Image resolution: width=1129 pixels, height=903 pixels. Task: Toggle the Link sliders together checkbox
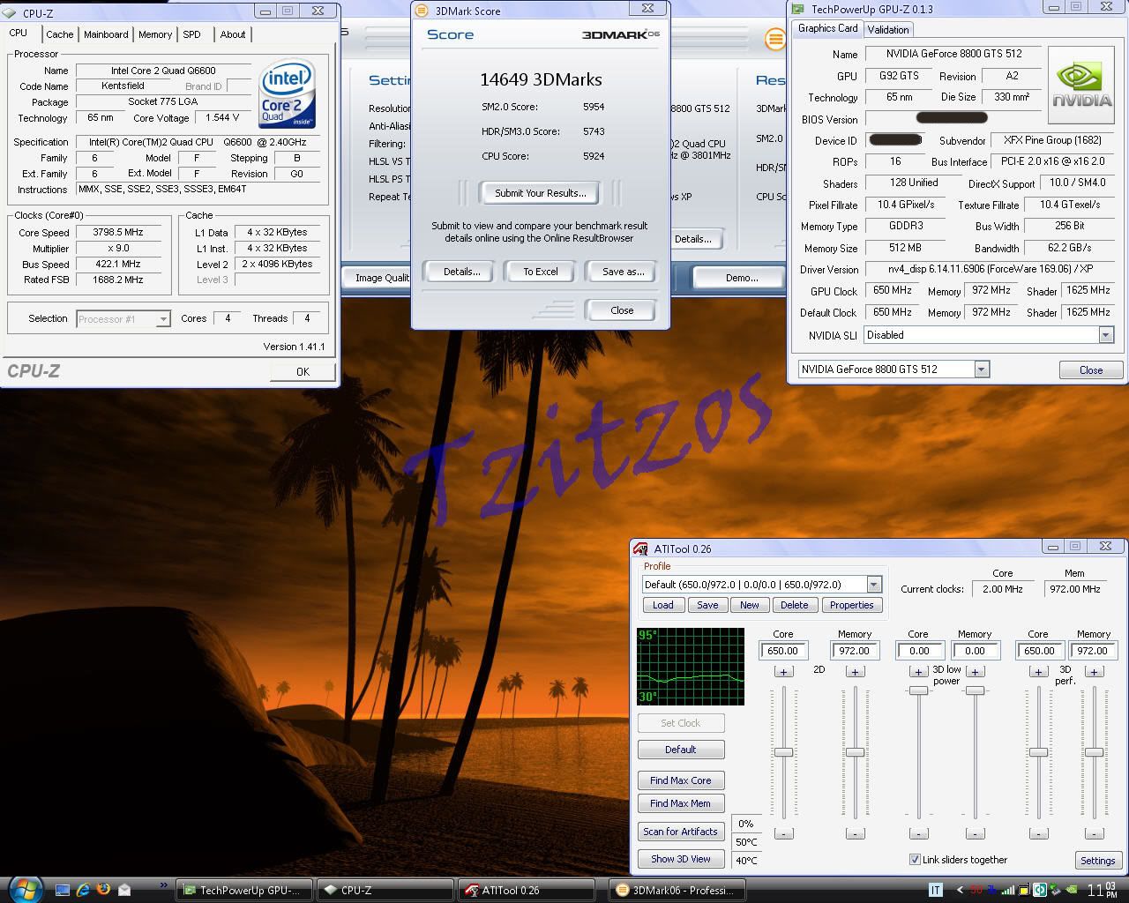click(x=915, y=860)
